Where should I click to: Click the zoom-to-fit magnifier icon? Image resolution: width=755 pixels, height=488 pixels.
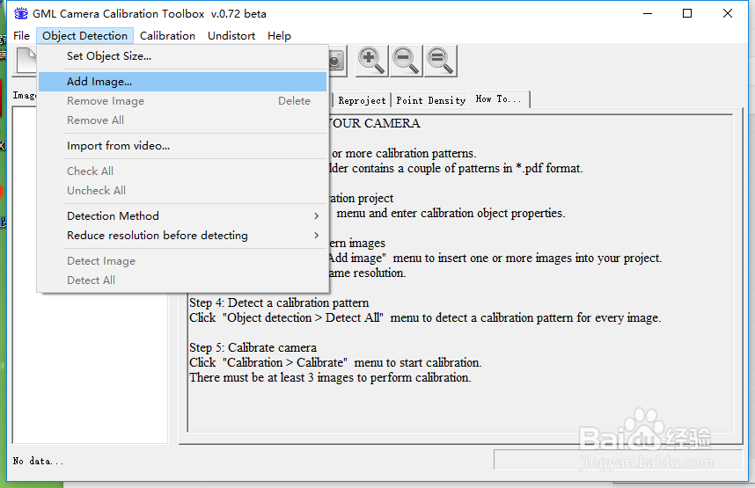click(x=440, y=62)
